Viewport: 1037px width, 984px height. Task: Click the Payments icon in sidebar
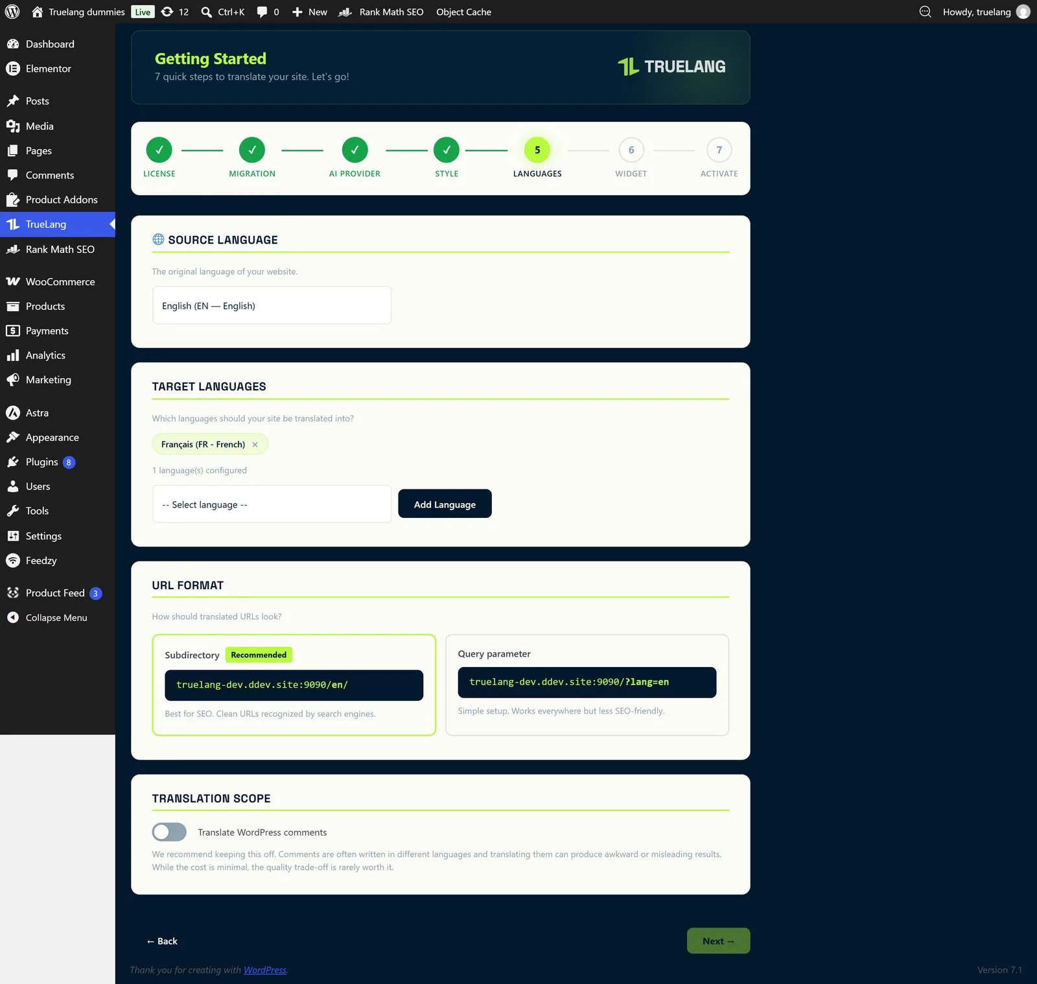click(13, 331)
